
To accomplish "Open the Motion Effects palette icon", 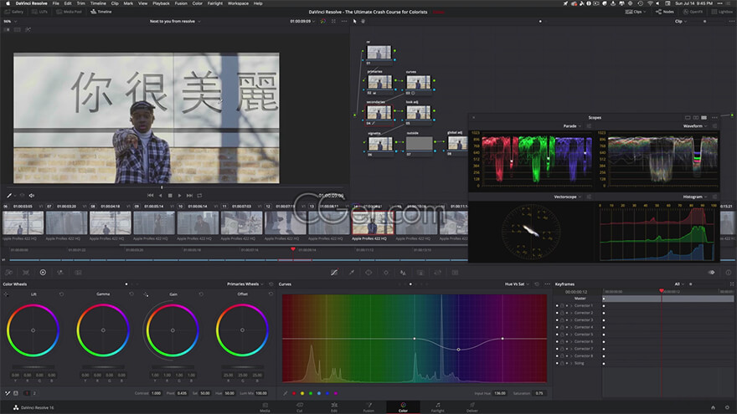I will [x=78, y=273].
